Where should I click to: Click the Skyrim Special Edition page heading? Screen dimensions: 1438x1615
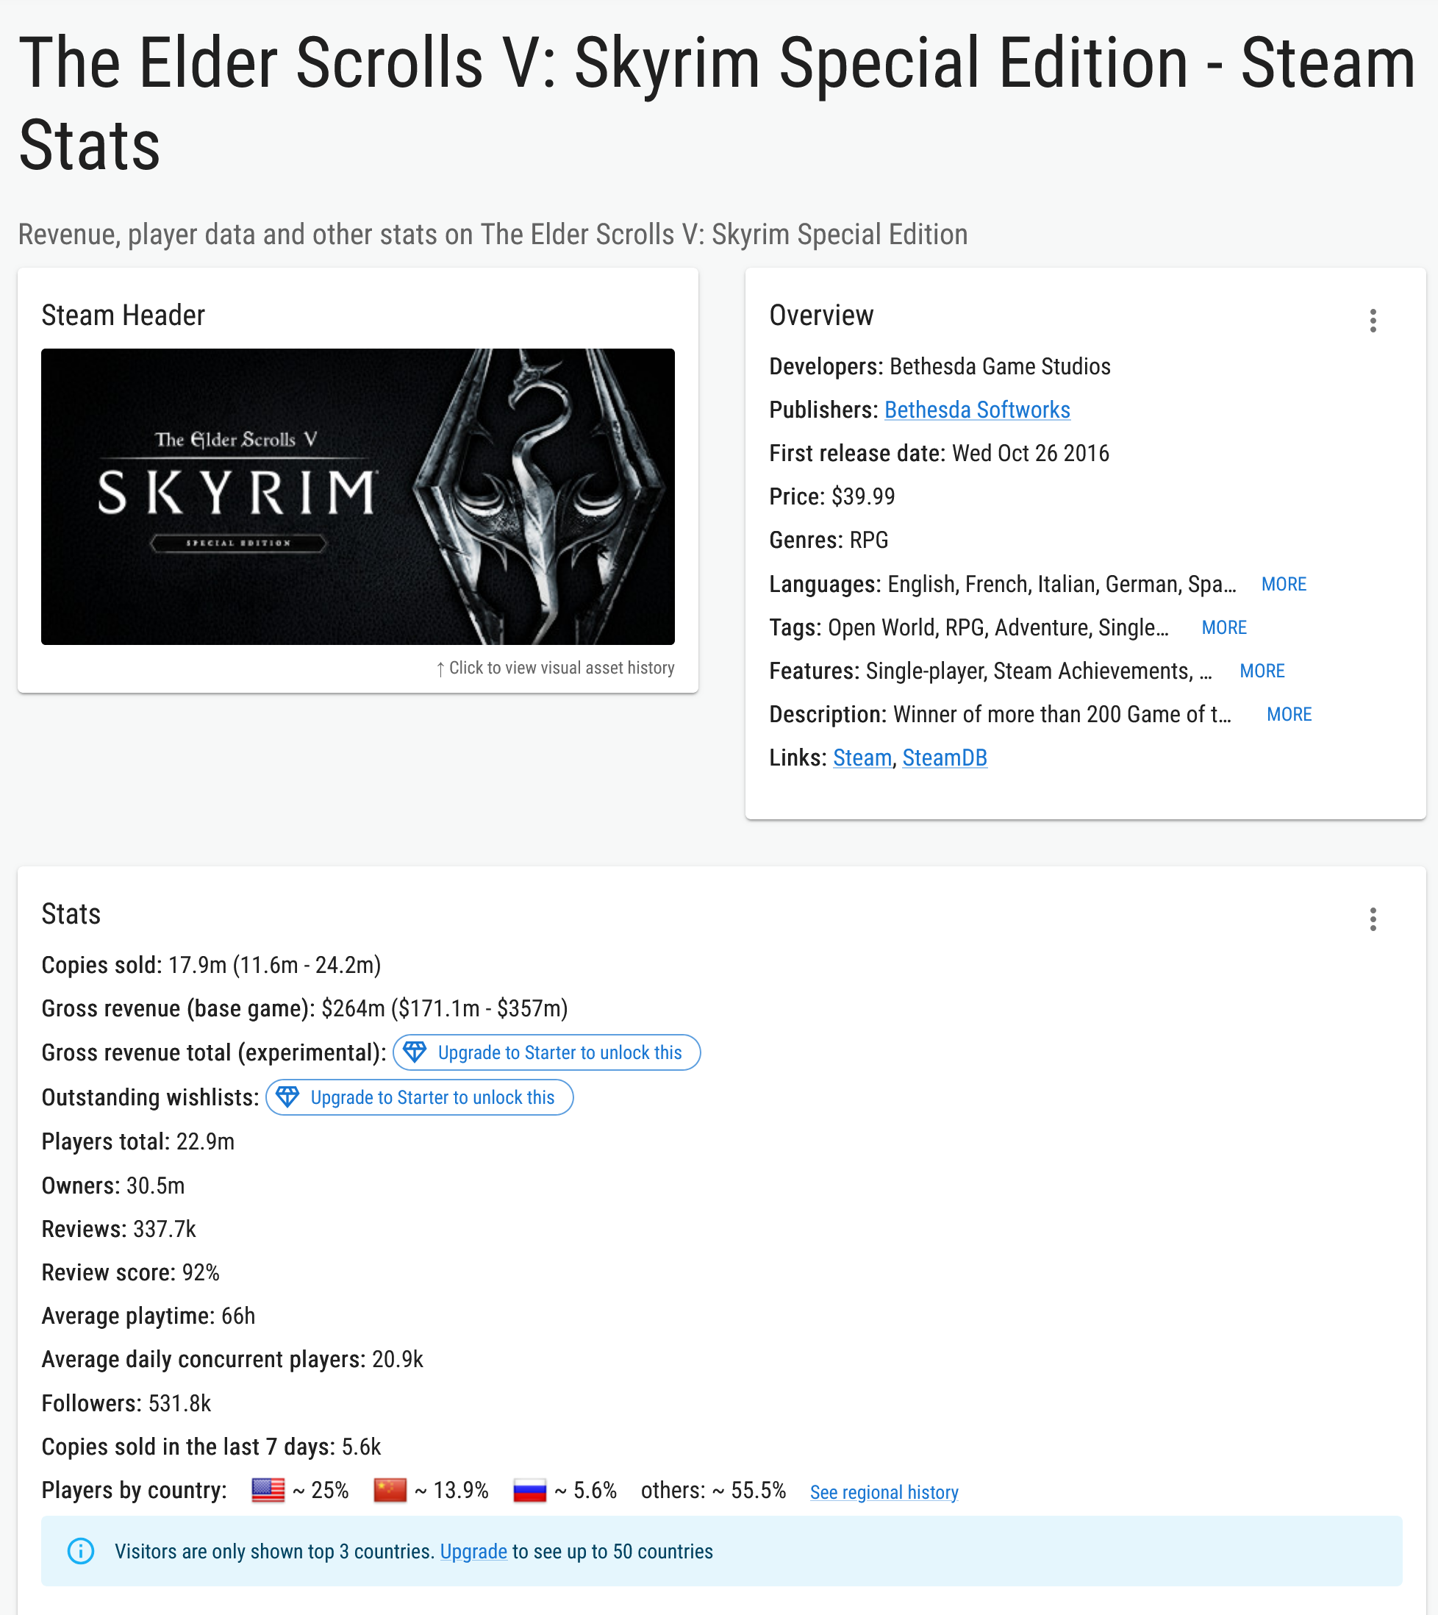point(717,104)
